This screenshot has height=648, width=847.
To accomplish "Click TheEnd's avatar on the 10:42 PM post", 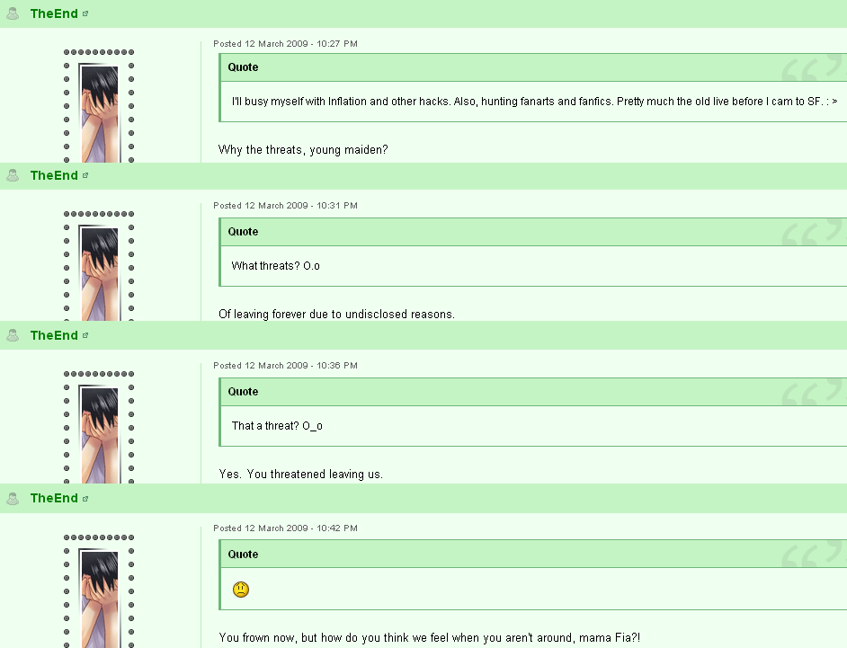I will (x=99, y=598).
